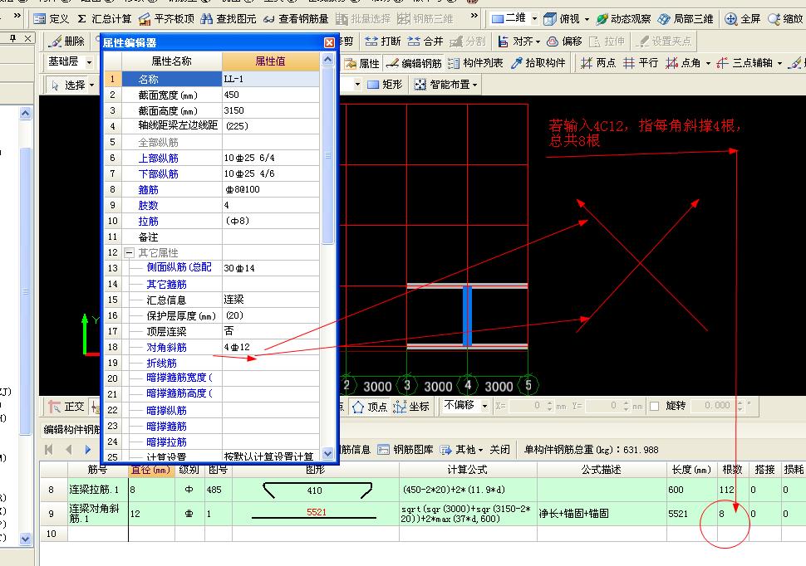Click 对齐 align tool

pyautogui.click(x=515, y=41)
